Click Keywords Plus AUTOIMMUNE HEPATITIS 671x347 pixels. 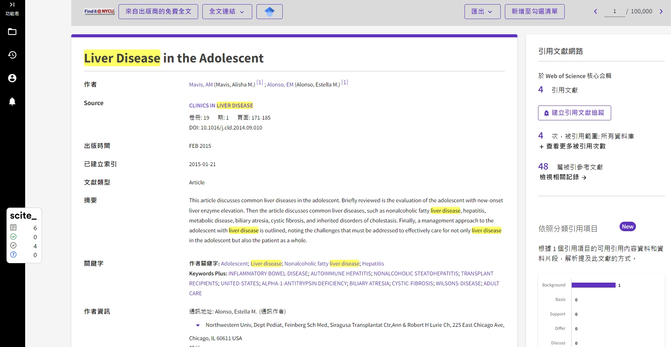pyautogui.click(x=341, y=273)
